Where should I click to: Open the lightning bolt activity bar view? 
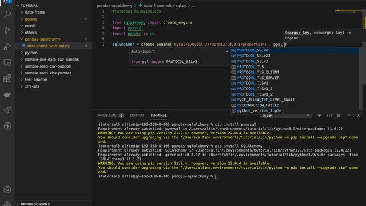pos(7,126)
